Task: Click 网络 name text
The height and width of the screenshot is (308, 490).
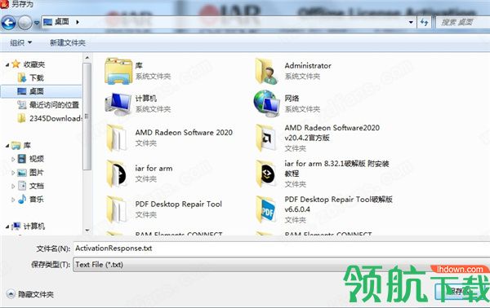Action: click(x=292, y=99)
